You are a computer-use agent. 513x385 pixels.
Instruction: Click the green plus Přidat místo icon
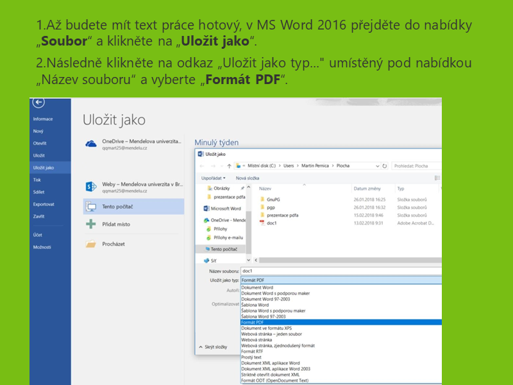click(x=91, y=225)
